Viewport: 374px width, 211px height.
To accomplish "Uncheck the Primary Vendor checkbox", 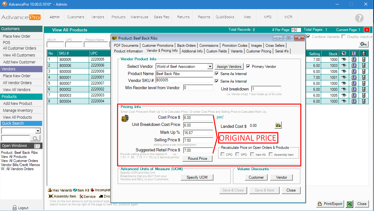I will 248,67.
